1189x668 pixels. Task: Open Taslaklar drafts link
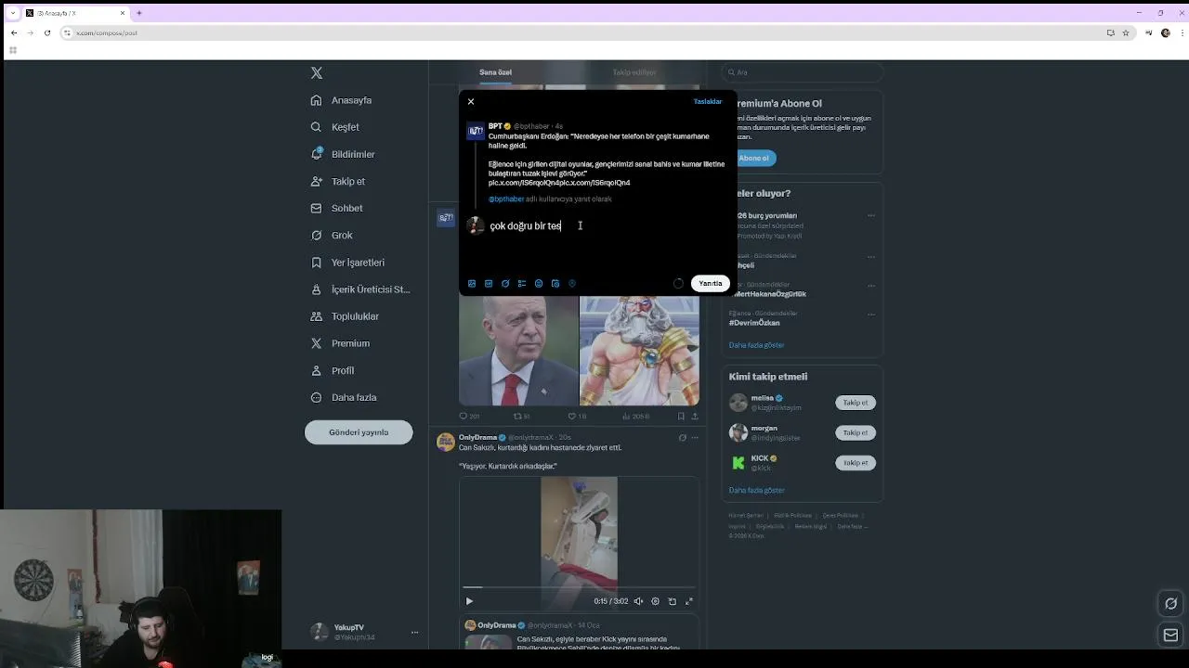(x=707, y=101)
